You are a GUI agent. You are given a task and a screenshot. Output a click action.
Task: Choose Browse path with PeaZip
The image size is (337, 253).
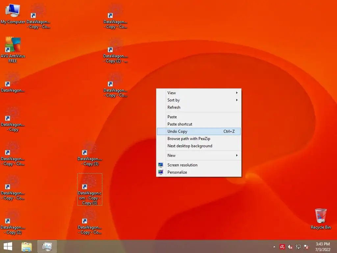[x=198, y=139]
